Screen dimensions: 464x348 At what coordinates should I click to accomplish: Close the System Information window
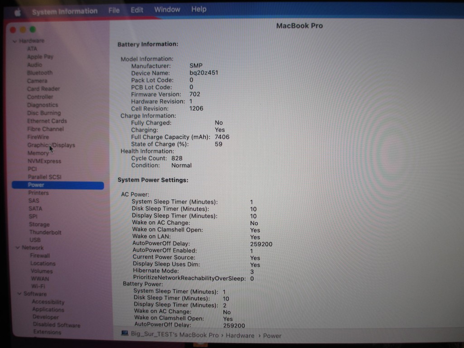13,30
